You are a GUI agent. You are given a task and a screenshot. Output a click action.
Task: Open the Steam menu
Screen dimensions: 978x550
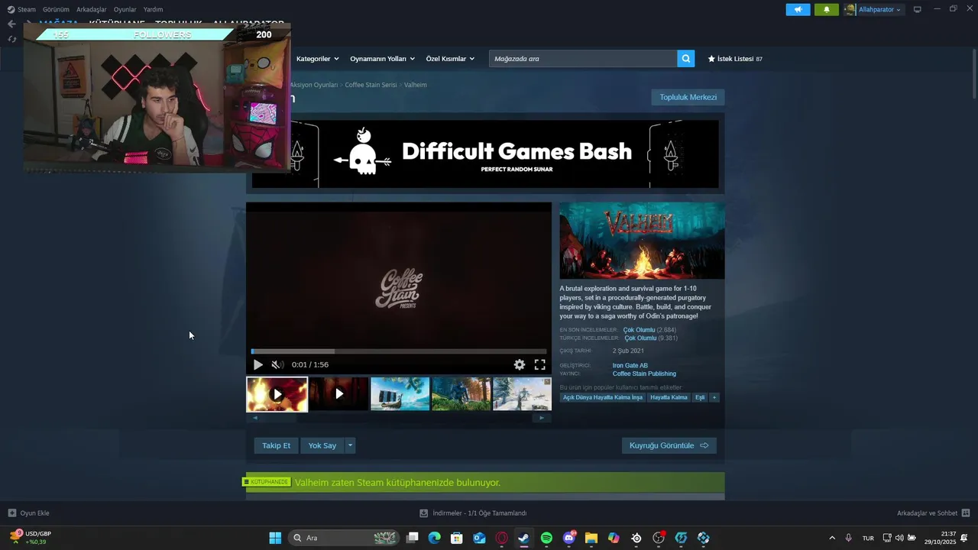point(21,9)
